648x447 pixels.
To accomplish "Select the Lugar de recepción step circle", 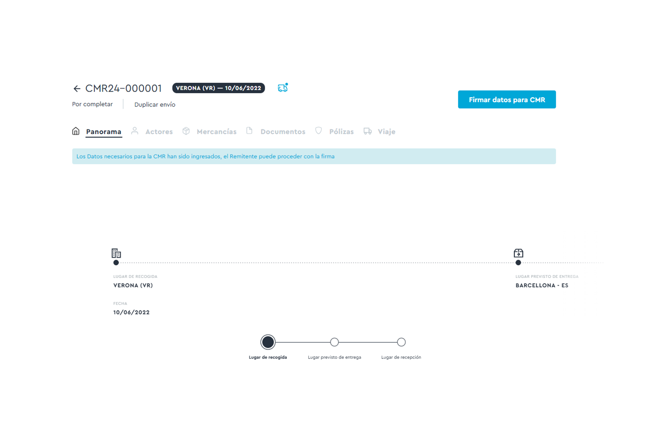I will (401, 342).
